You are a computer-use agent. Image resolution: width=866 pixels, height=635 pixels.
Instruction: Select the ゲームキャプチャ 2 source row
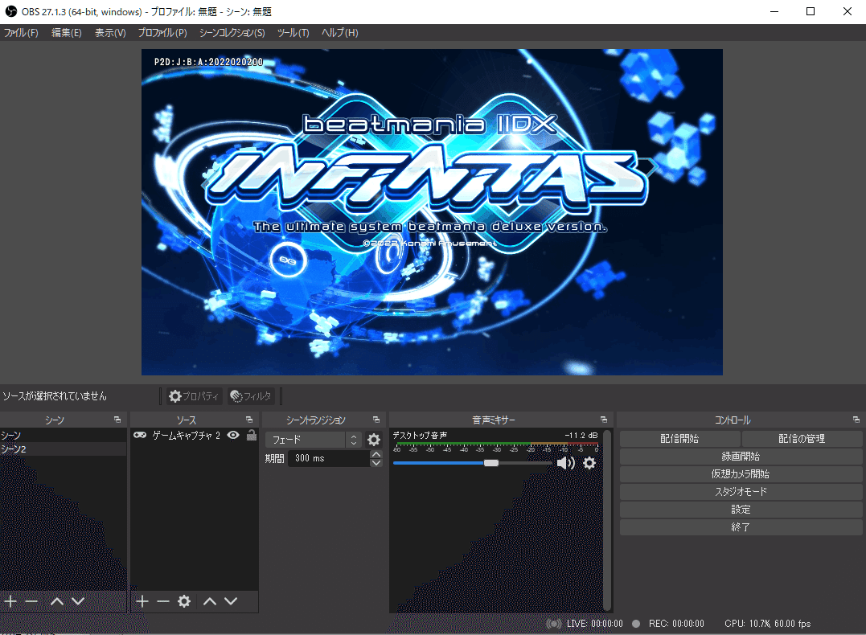195,435
